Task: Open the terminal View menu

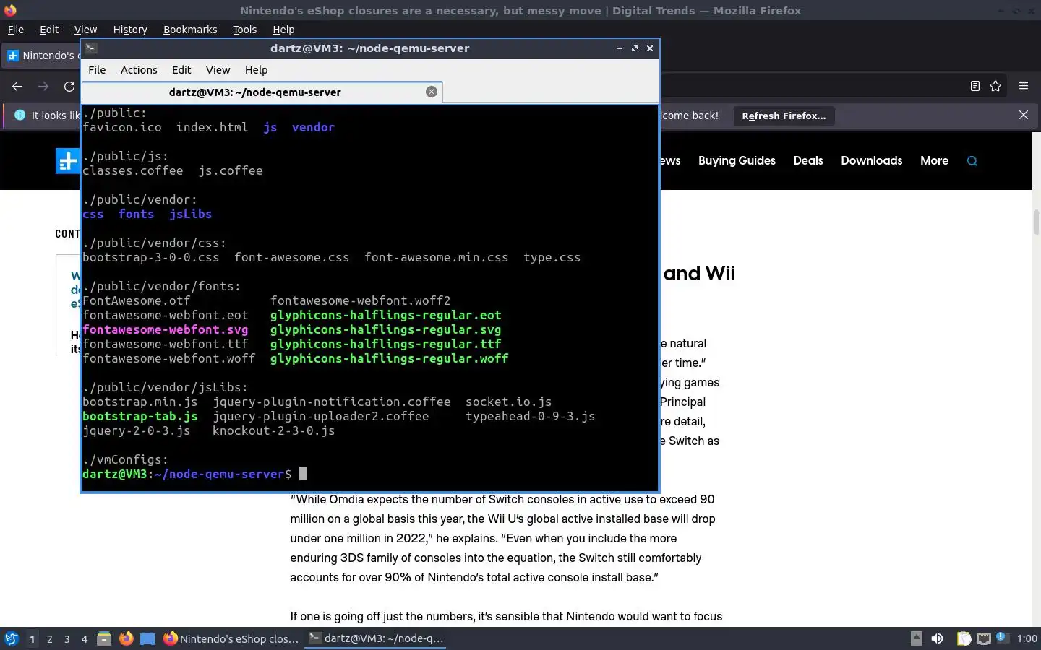Action: pyautogui.click(x=218, y=70)
